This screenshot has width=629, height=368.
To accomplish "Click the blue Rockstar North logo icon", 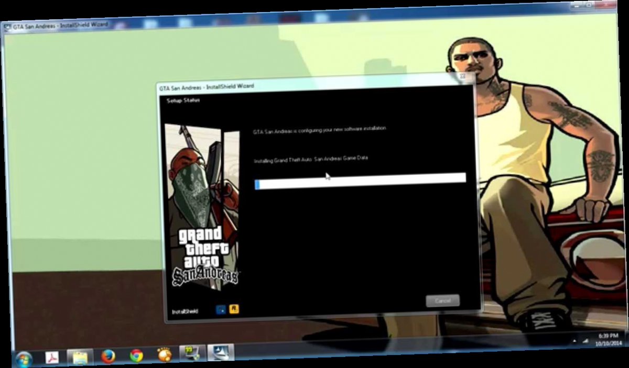I will (221, 309).
